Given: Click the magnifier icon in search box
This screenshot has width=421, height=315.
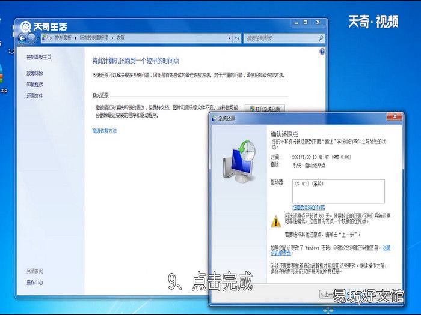Looking at the screenshot, I should click(x=321, y=38).
